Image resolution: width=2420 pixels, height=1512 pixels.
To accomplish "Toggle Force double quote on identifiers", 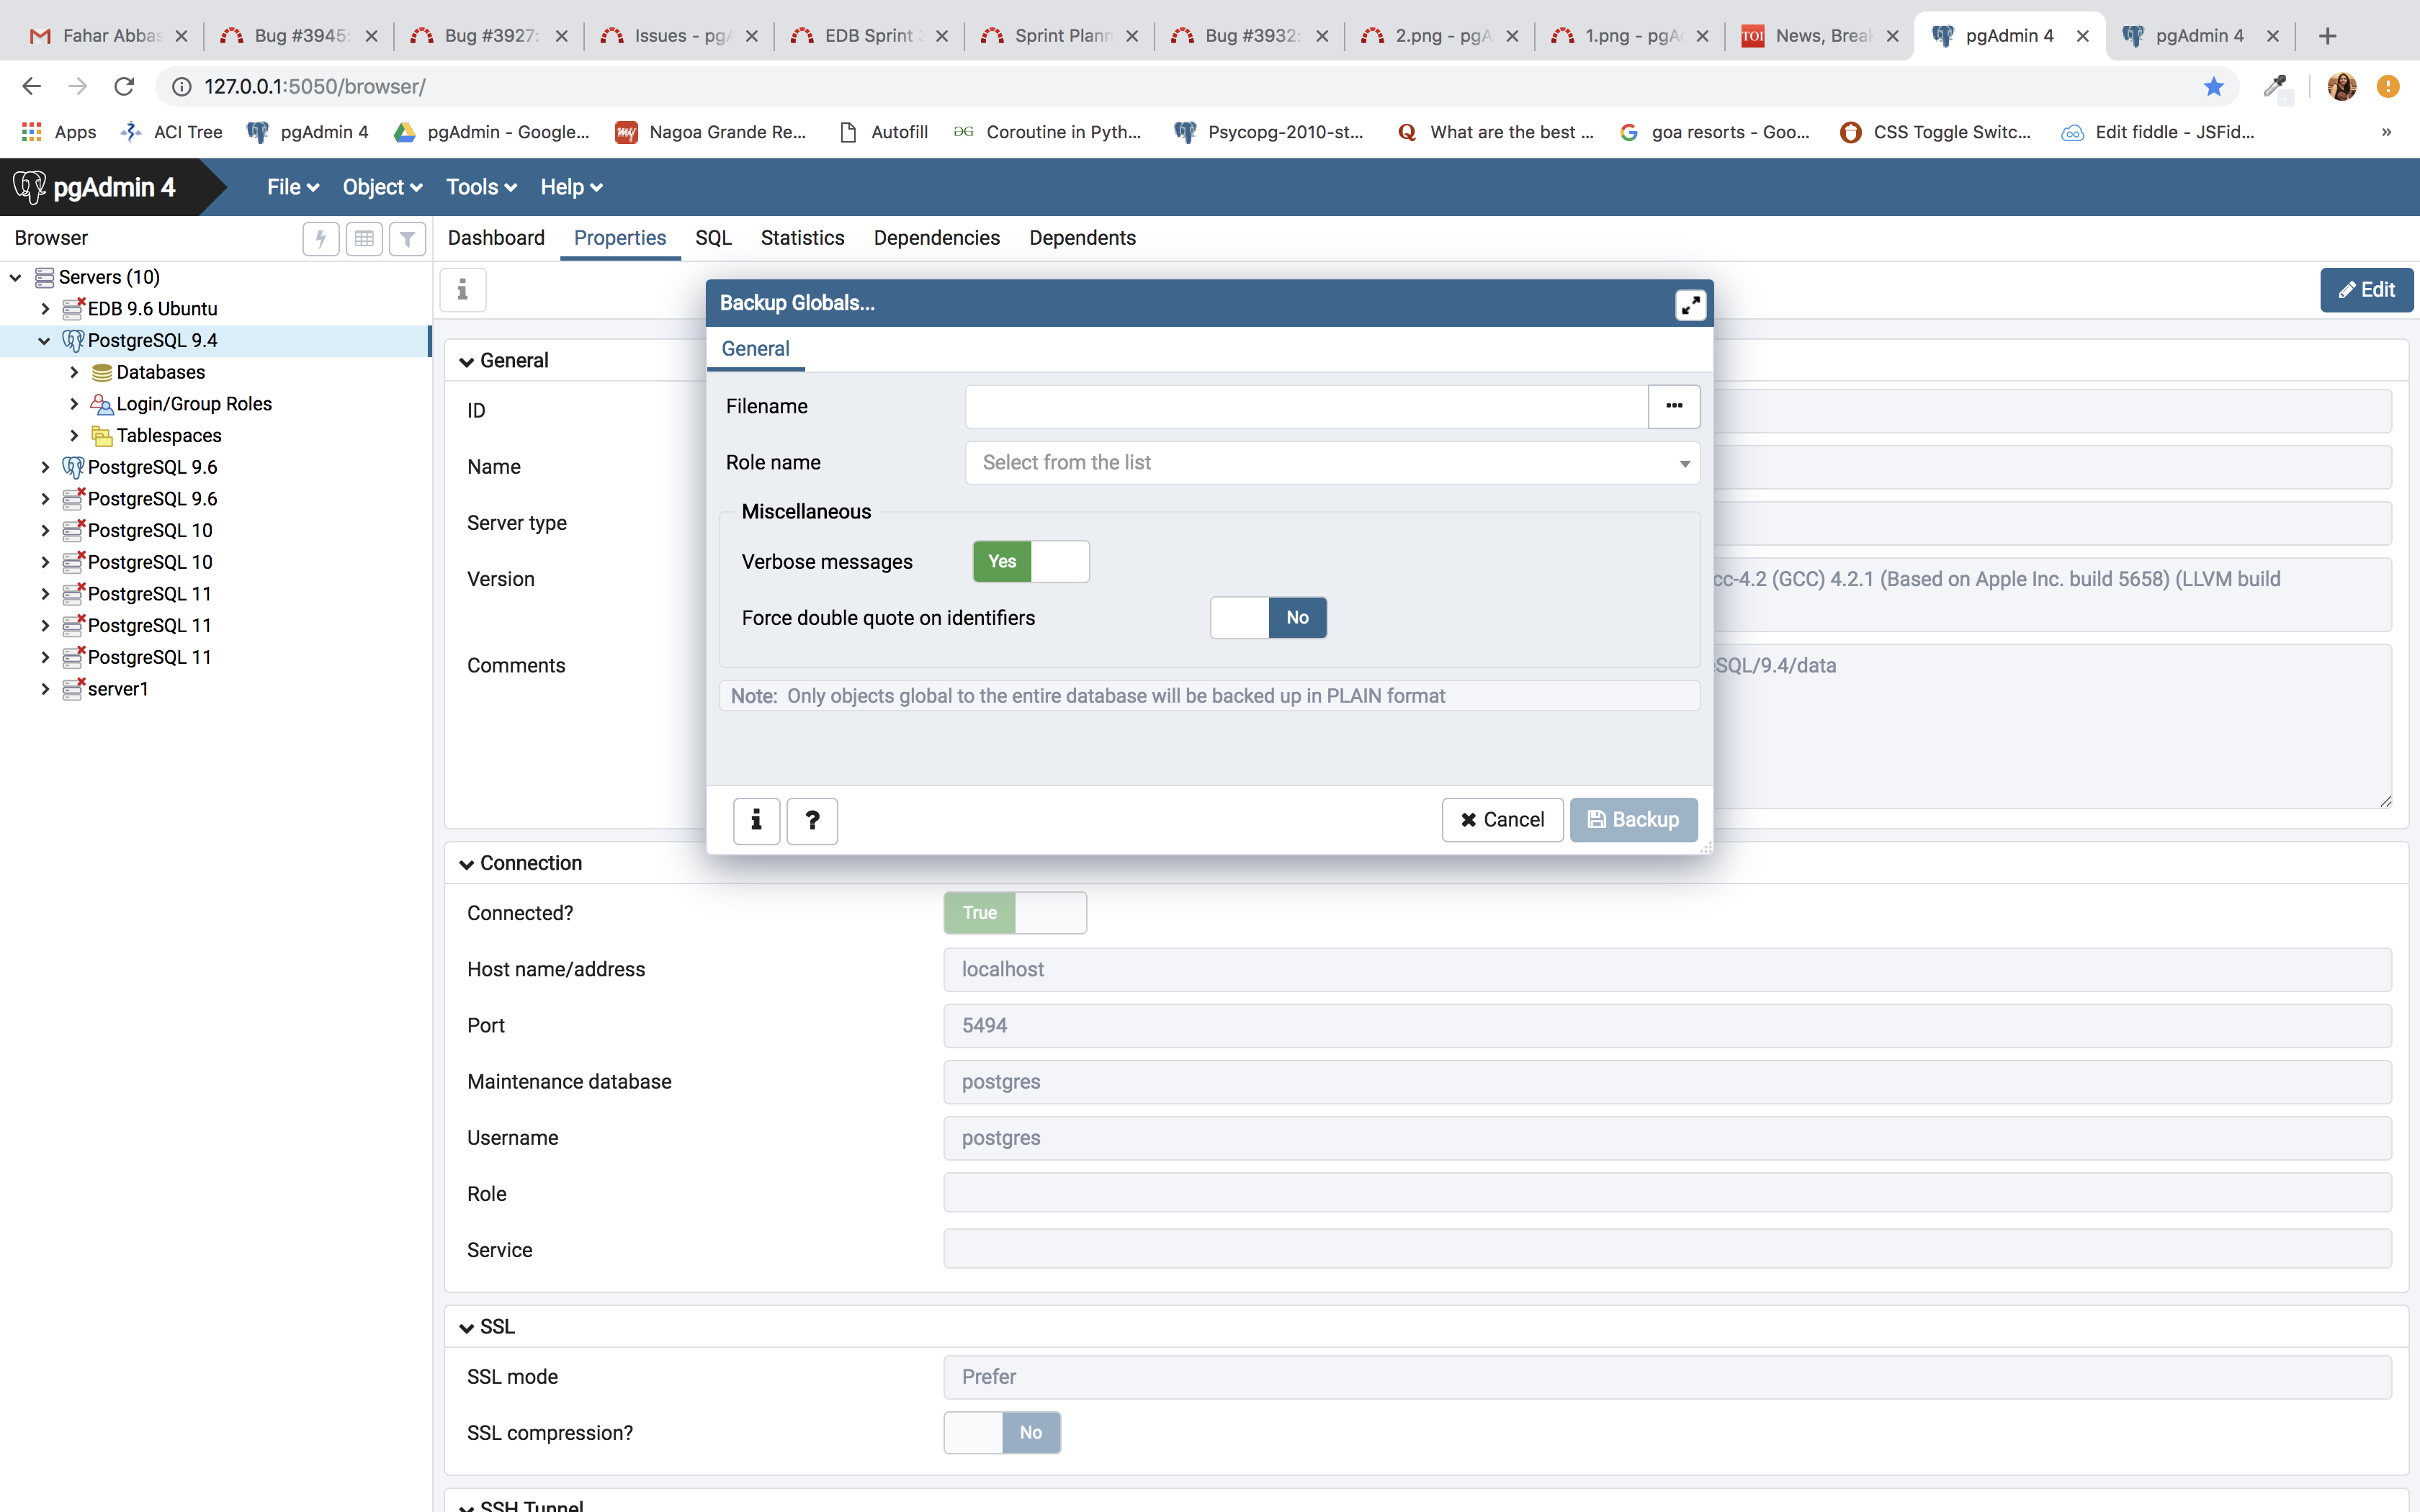I will pos(1268,618).
